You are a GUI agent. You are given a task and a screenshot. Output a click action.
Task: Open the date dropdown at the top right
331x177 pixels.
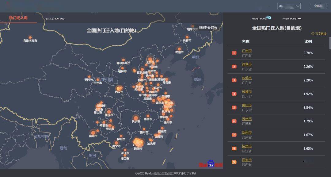[289, 6]
